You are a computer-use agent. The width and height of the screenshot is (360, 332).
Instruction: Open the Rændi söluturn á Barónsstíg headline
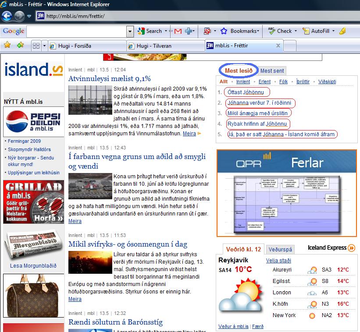point(115,322)
